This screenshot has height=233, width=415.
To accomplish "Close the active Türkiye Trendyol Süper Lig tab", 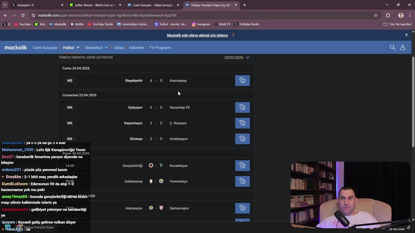I will pyautogui.click(x=236, y=5).
